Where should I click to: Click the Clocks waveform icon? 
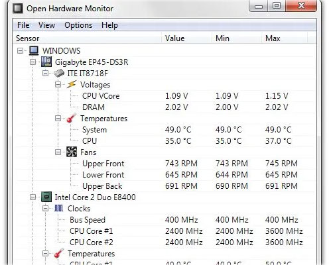(x=59, y=208)
